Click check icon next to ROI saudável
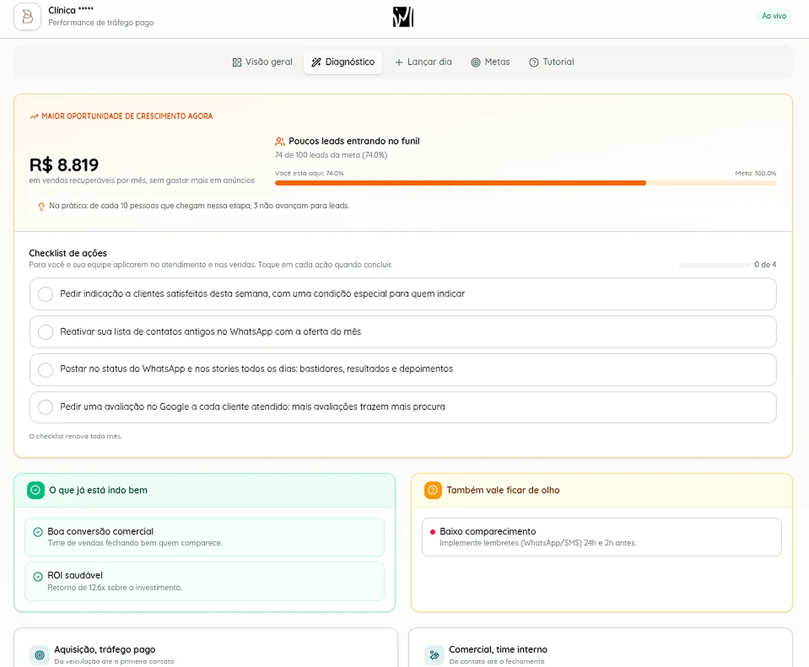The image size is (809, 667). tap(38, 577)
